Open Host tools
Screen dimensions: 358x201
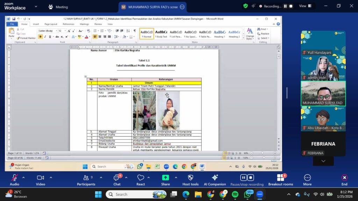[190, 178]
